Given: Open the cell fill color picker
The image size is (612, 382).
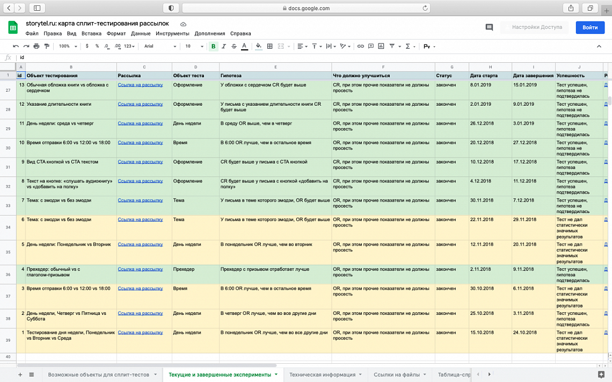Looking at the screenshot, I should pos(259,47).
